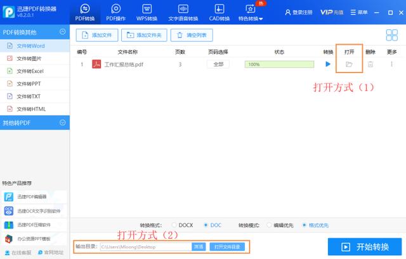
Task: Select 文件转TXT option
Action: pos(35,96)
